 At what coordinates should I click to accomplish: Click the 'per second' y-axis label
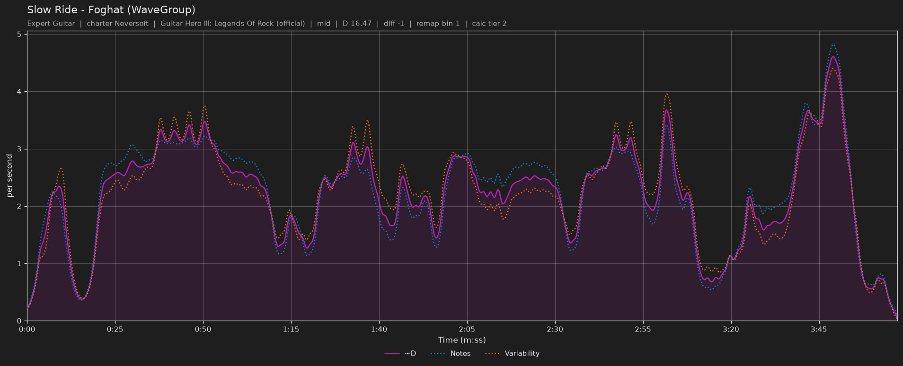click(9, 175)
